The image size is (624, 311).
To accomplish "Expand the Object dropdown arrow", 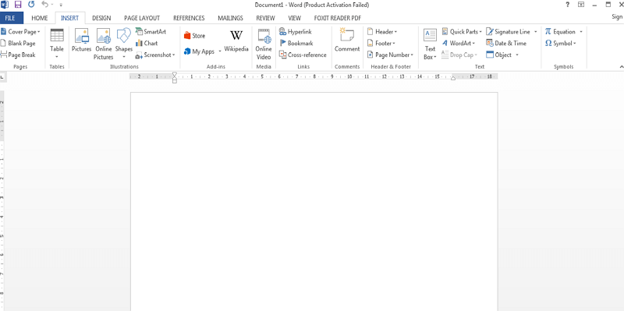I will pos(517,55).
